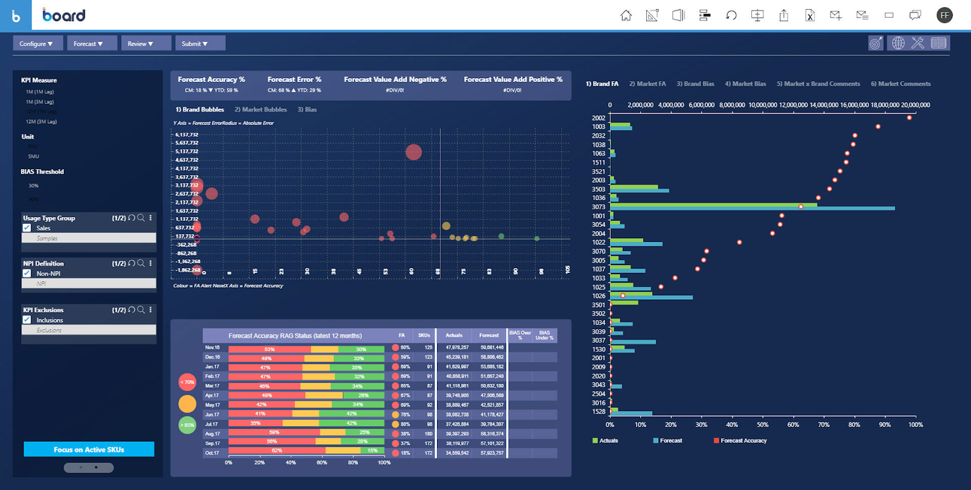Expand the Forecast dropdown
Viewport: 971px width, 490px height.
click(92, 42)
